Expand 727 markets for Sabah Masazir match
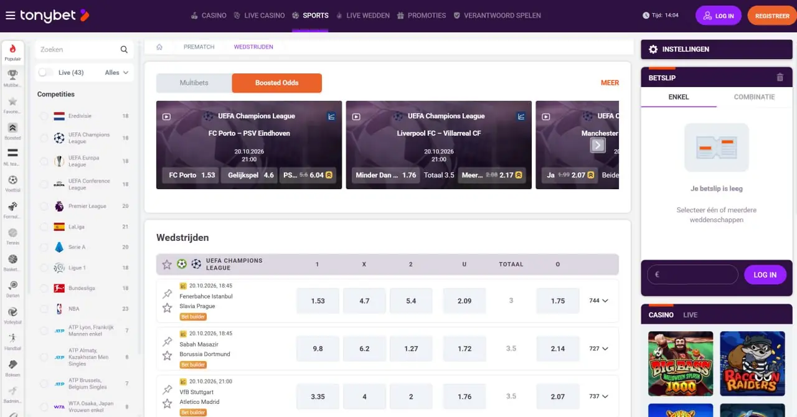Viewport: 797px width, 417px height. [x=598, y=349]
